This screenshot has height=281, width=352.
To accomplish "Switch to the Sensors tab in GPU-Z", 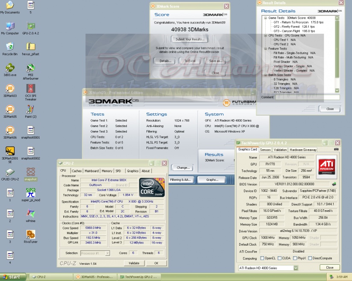I will coord(265,150).
